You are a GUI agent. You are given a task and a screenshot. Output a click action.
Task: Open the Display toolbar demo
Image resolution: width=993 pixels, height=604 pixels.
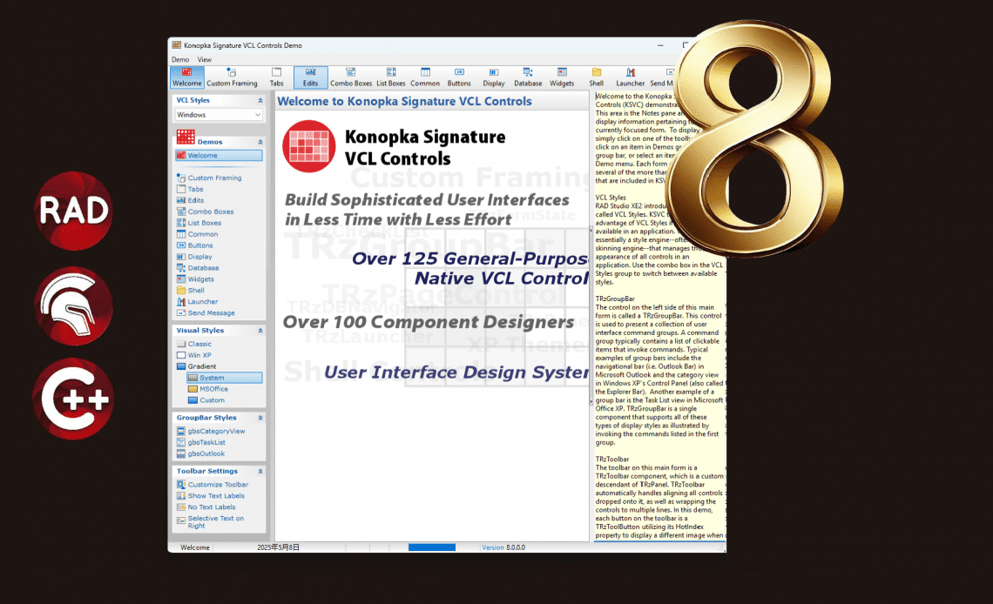(x=493, y=77)
